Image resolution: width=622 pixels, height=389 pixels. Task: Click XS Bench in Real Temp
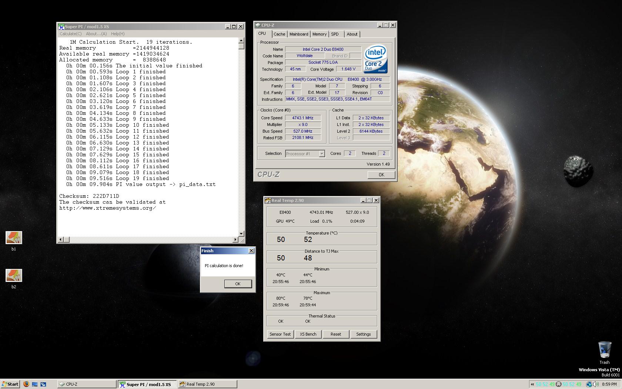pos(308,334)
